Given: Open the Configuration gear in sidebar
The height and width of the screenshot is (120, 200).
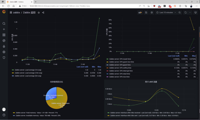Looking at the screenshot, I should coord(4,52).
